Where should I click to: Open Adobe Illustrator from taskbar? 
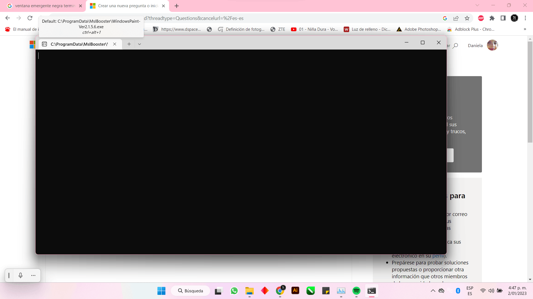tap(295, 291)
